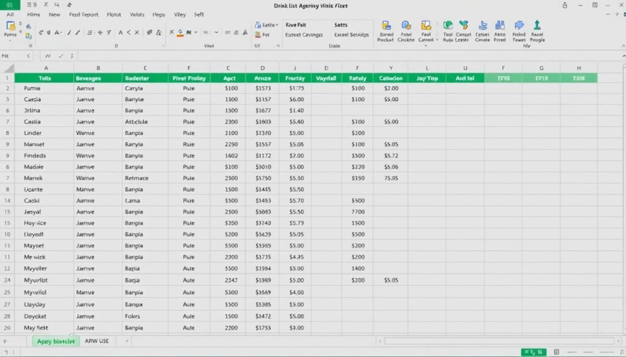Image resolution: width=626 pixels, height=357 pixels.
Task: Click the Canget Lerter ribbon icon
Action: (463, 26)
